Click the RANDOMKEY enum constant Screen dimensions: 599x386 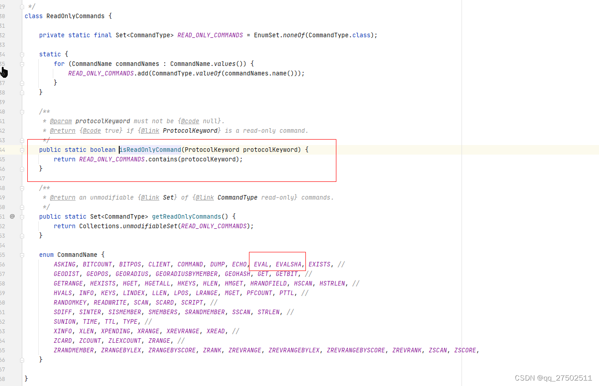tap(70, 302)
